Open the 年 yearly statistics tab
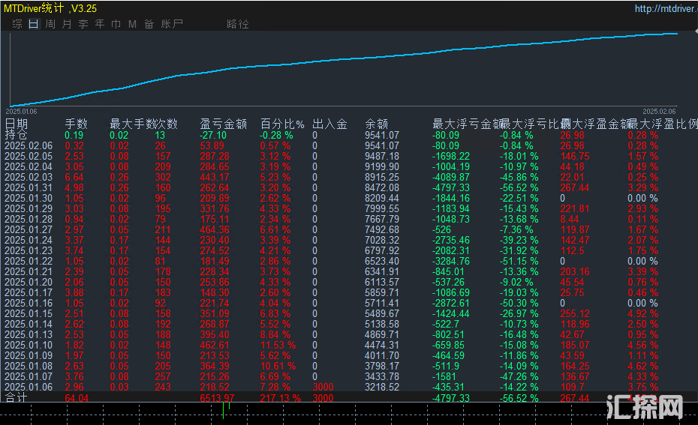Viewport: 698px width, 425px height. tap(99, 24)
